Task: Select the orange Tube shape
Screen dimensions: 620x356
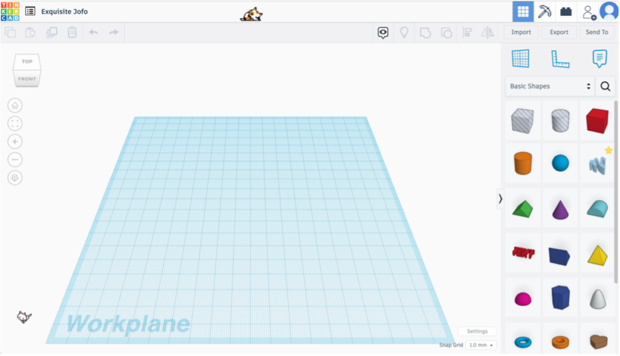Action: (x=560, y=341)
